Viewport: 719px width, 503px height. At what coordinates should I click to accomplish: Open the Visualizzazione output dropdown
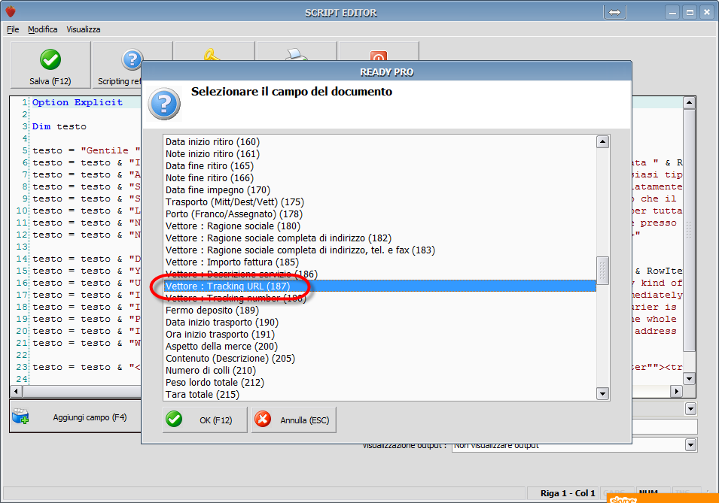click(x=690, y=444)
